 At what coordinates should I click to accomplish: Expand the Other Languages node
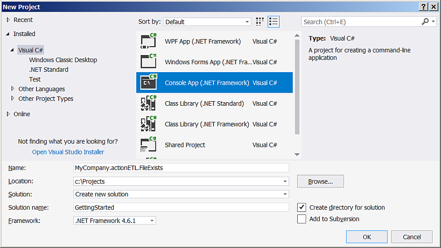point(13,89)
